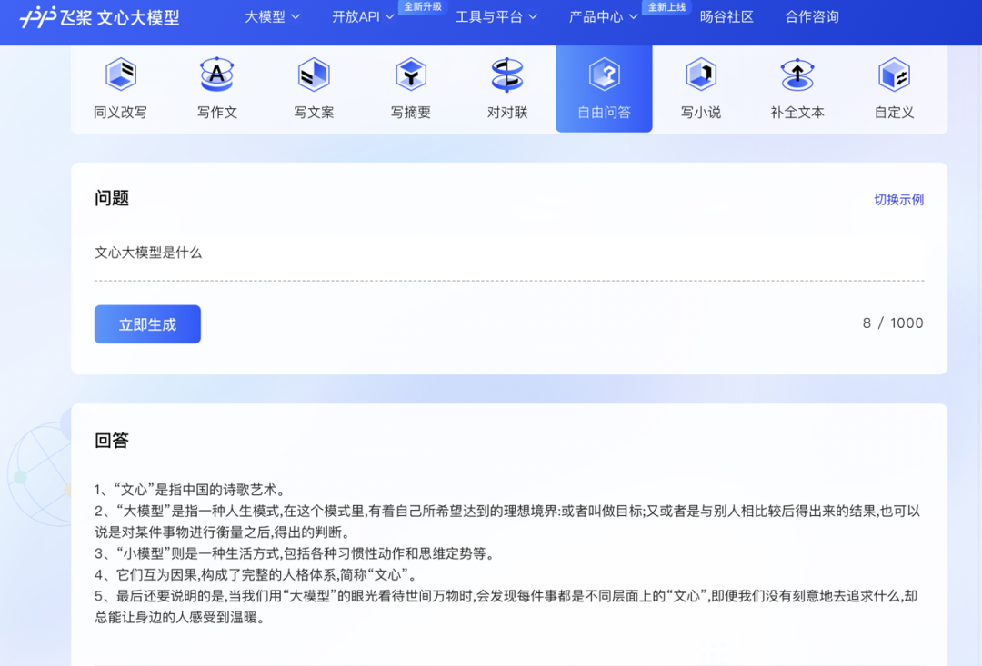Open the 写文案 copywriting icon
This screenshot has width=982, height=666.
point(314,75)
